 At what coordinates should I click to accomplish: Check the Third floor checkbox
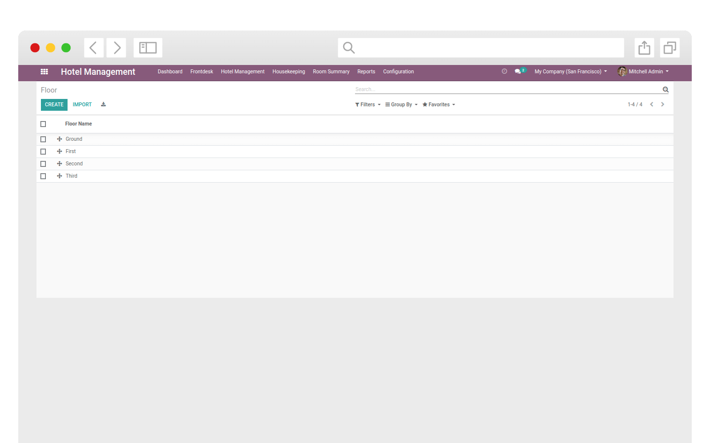[x=43, y=176]
